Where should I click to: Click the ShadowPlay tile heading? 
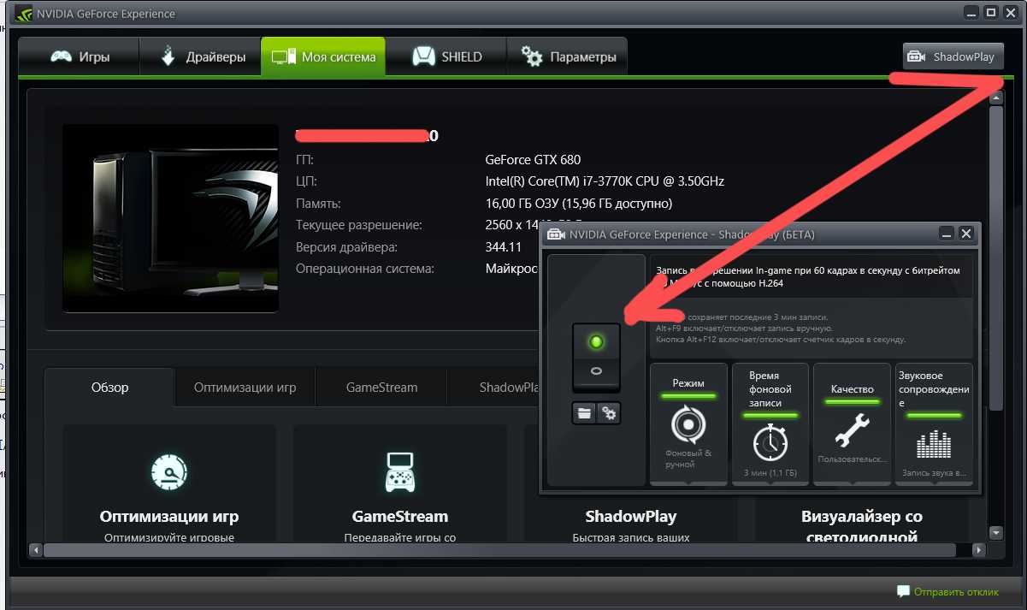pyautogui.click(x=631, y=517)
